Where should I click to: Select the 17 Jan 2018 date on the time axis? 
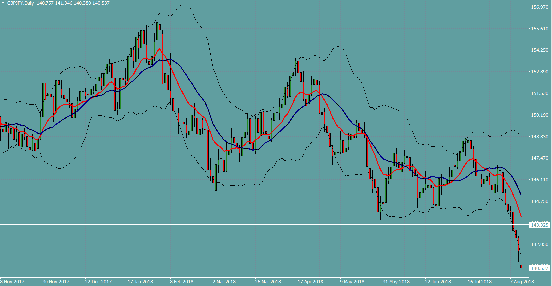(x=140, y=282)
